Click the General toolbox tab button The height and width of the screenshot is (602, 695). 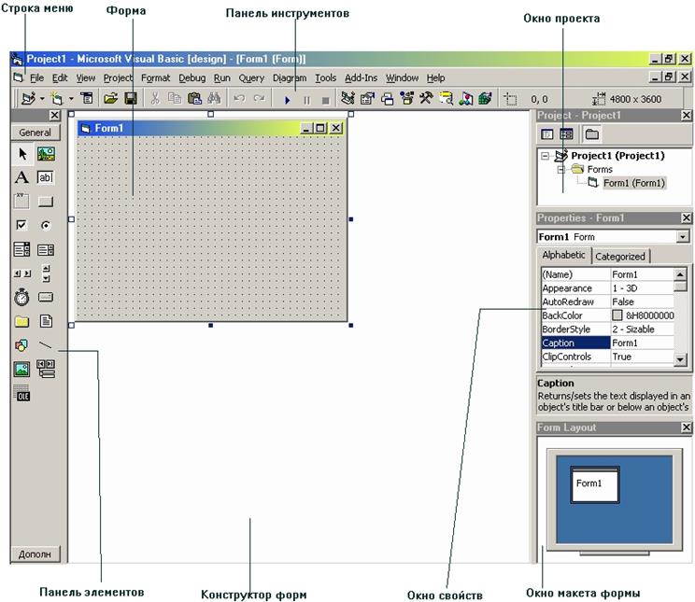[35, 133]
